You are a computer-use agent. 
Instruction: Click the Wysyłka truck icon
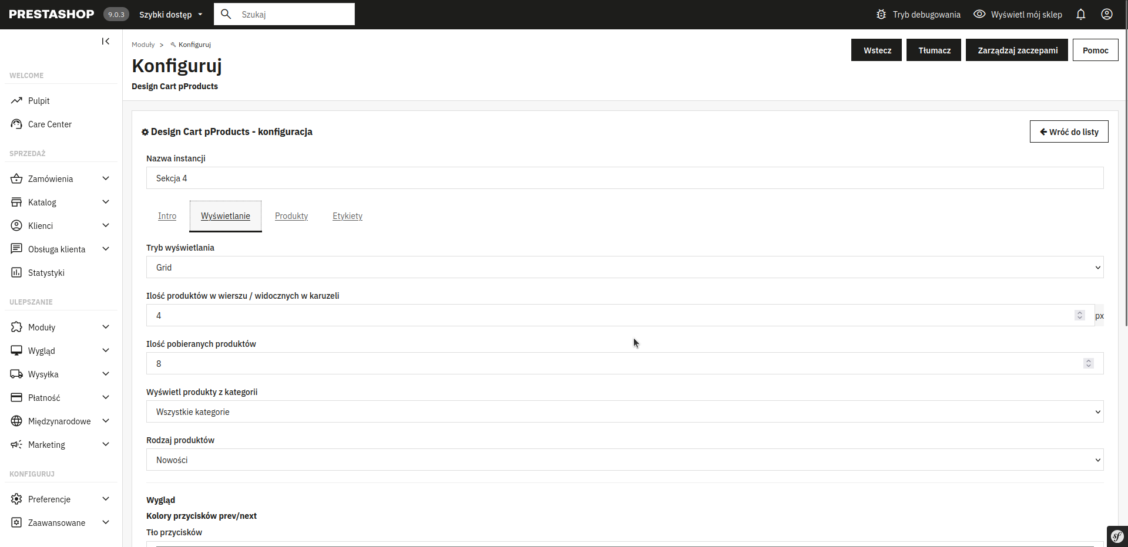click(16, 374)
